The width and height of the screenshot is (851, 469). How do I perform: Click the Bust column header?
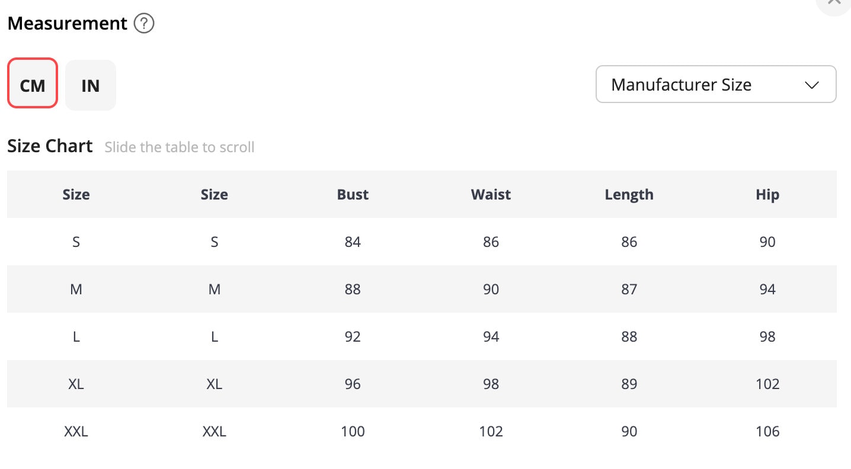(353, 194)
